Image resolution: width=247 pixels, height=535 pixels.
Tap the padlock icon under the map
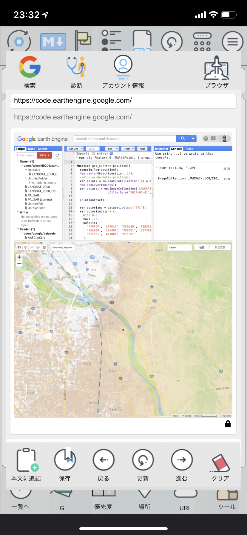coord(228,424)
